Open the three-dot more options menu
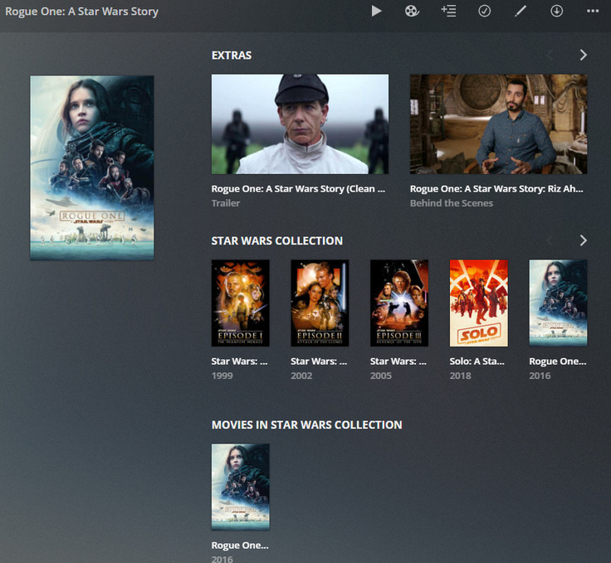Screen dimensions: 611x563 click(x=593, y=11)
